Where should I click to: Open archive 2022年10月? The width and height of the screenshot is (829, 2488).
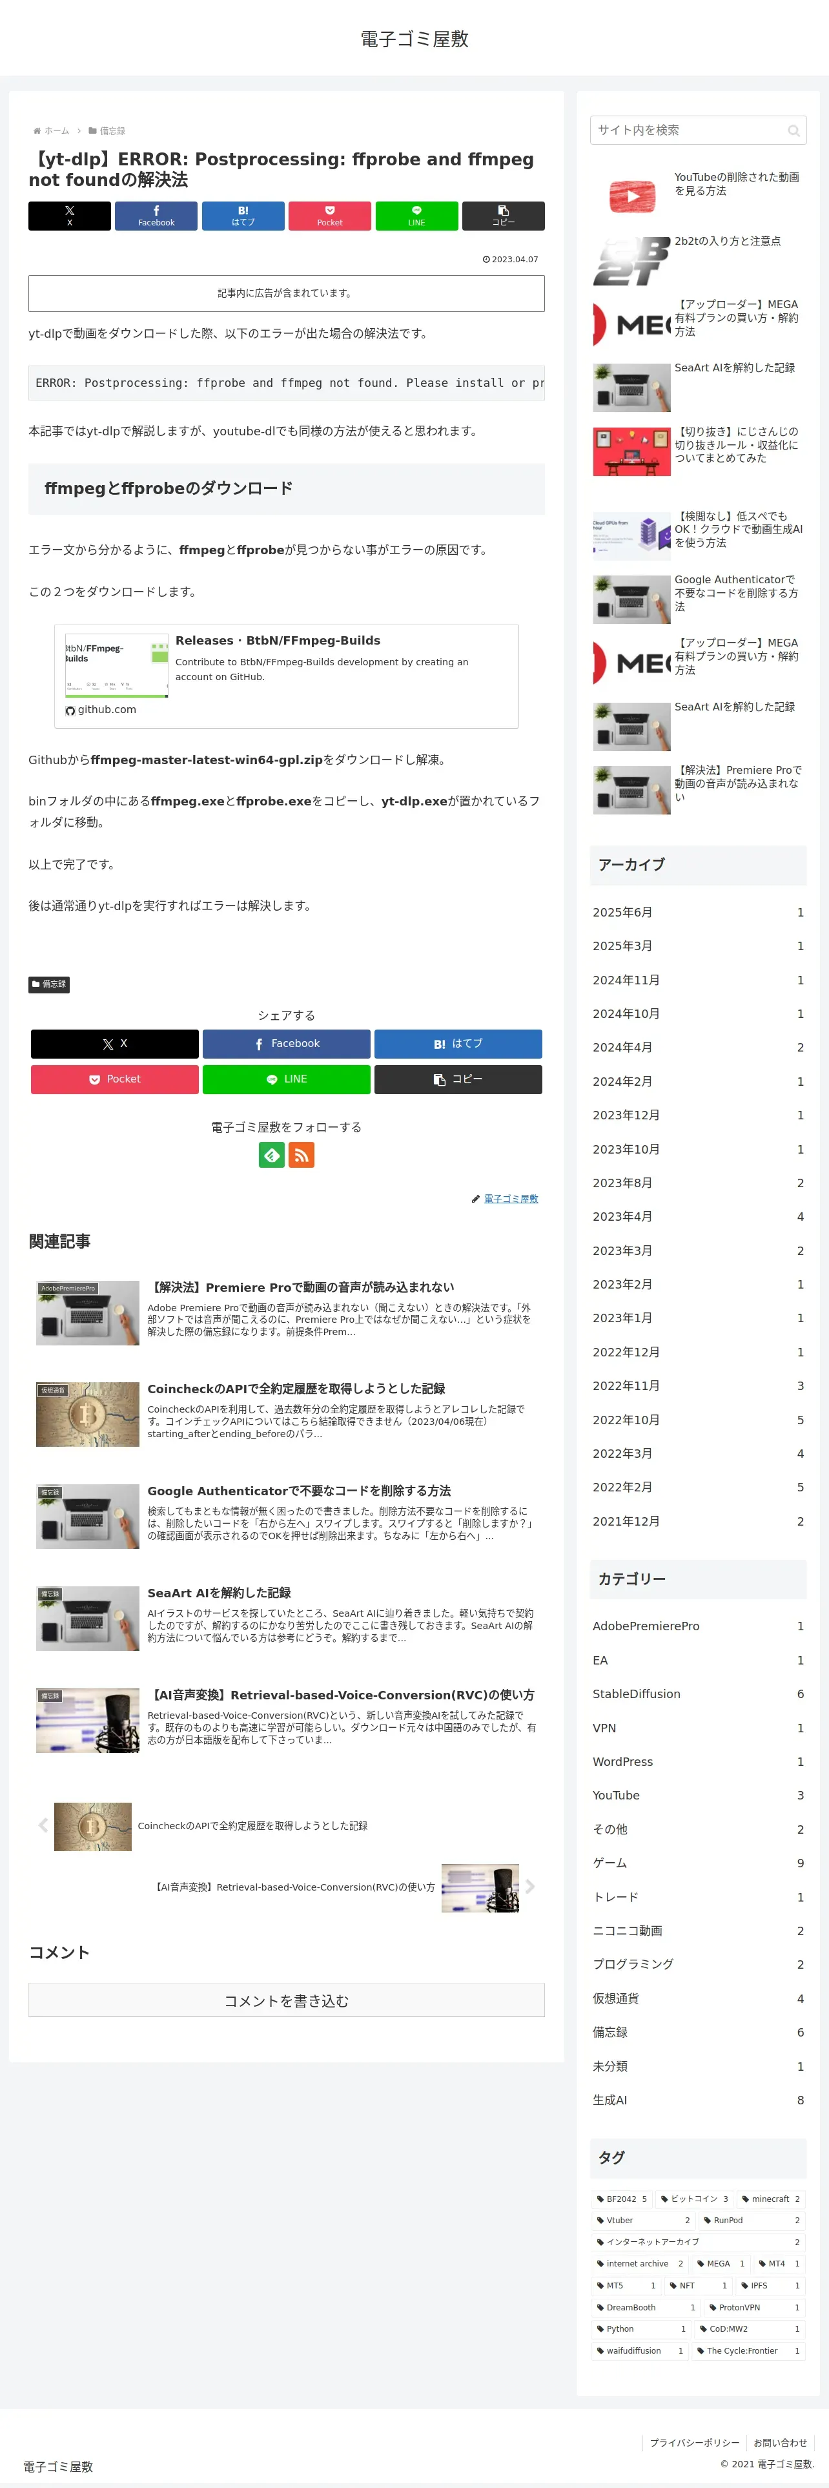[x=698, y=1420]
